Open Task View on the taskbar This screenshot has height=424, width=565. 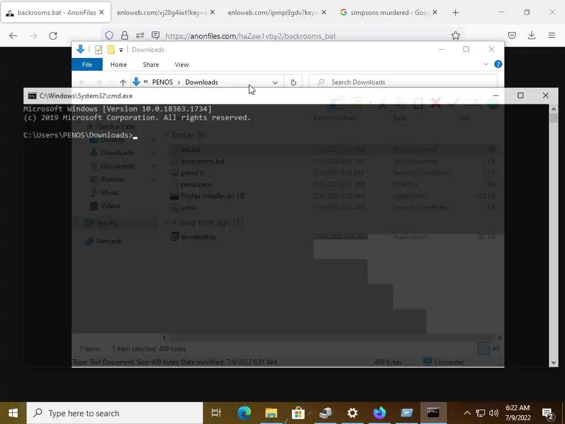216,413
